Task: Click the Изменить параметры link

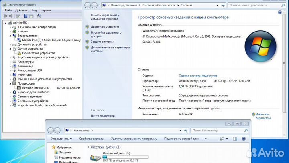Action: (263, 116)
